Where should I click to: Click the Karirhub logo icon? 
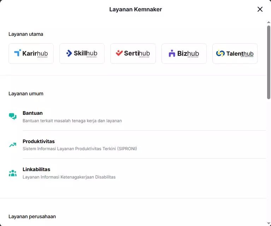[x=17, y=53]
